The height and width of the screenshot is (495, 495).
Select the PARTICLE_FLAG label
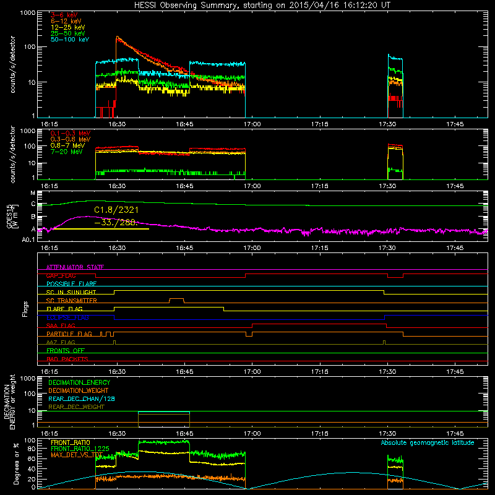(69, 334)
